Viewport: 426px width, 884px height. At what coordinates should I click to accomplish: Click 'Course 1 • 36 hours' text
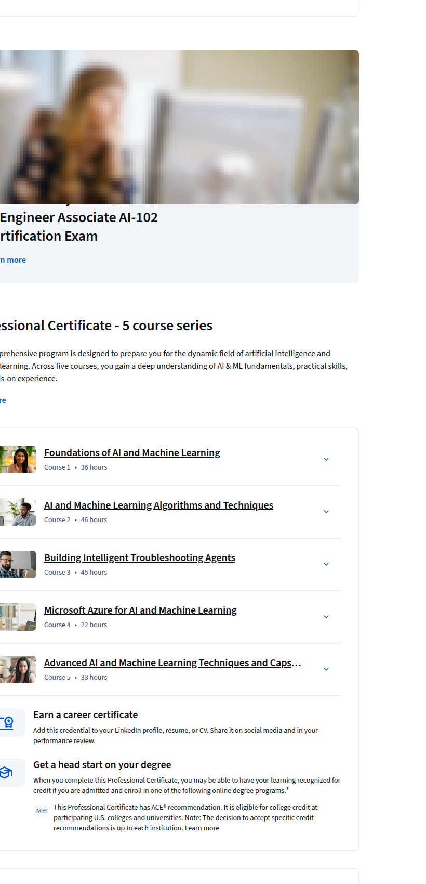(76, 467)
